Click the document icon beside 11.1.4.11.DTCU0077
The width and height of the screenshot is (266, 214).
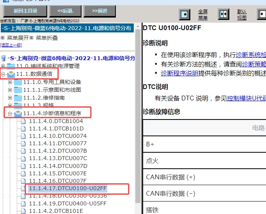[x=23, y=144]
